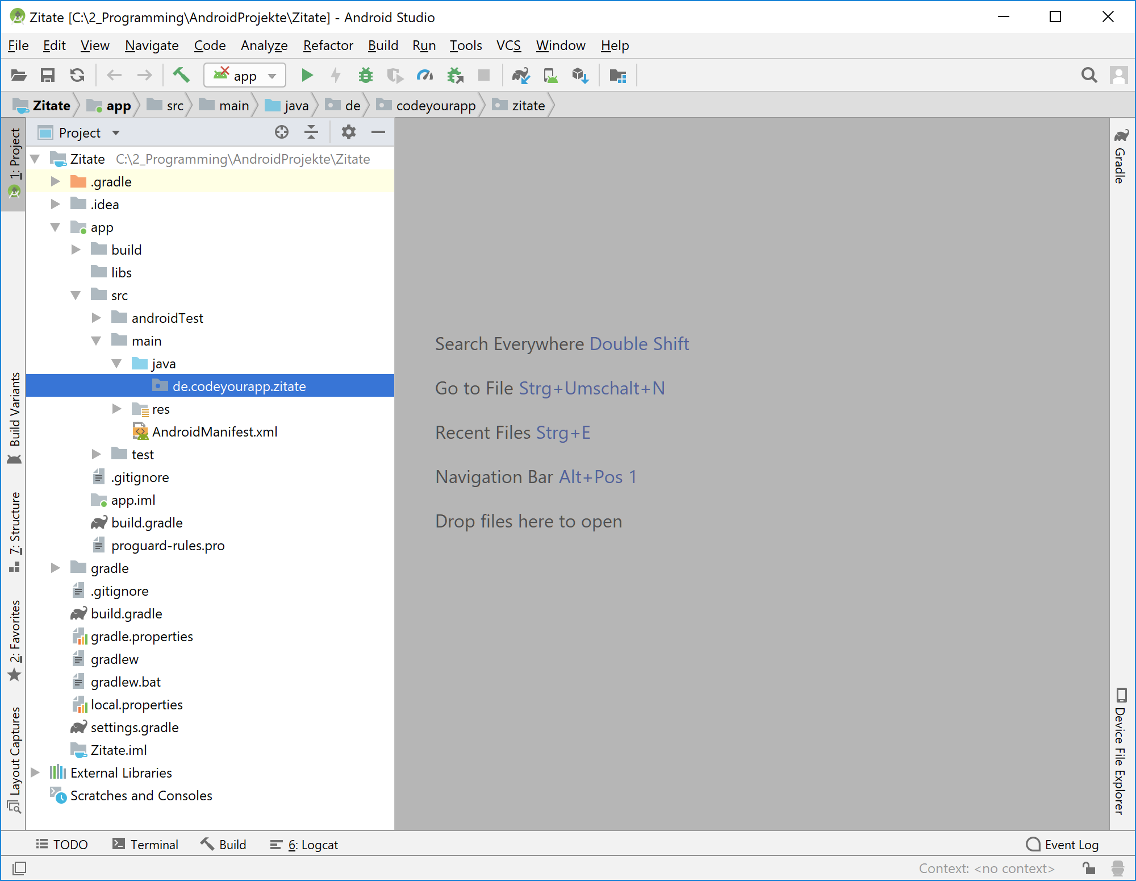Toggle the 1: Project side tab
Screen dimensions: 1136x881
pos(14,164)
